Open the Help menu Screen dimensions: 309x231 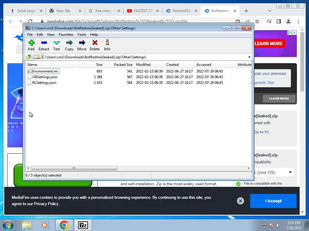(x=94, y=35)
